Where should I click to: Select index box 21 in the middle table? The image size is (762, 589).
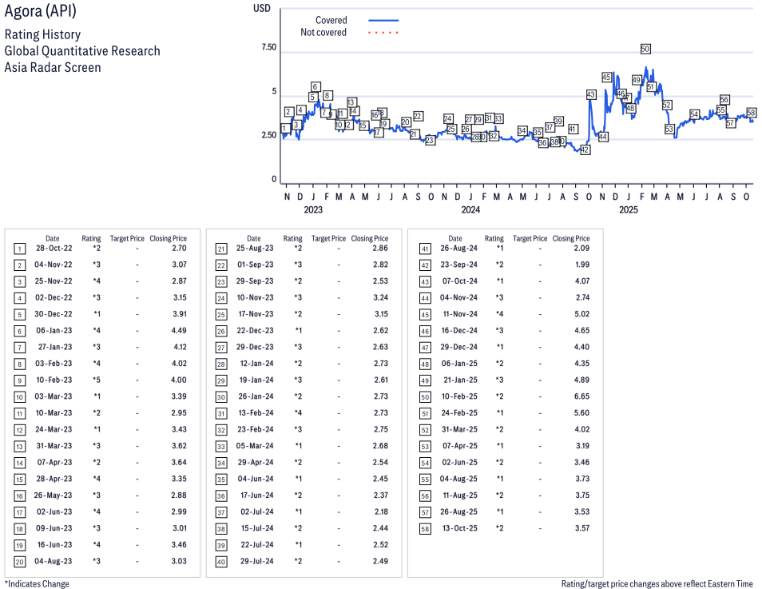pyautogui.click(x=220, y=249)
